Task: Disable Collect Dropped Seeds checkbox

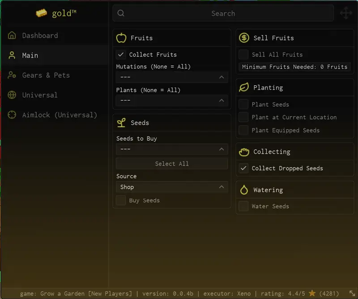Action: click(243, 168)
